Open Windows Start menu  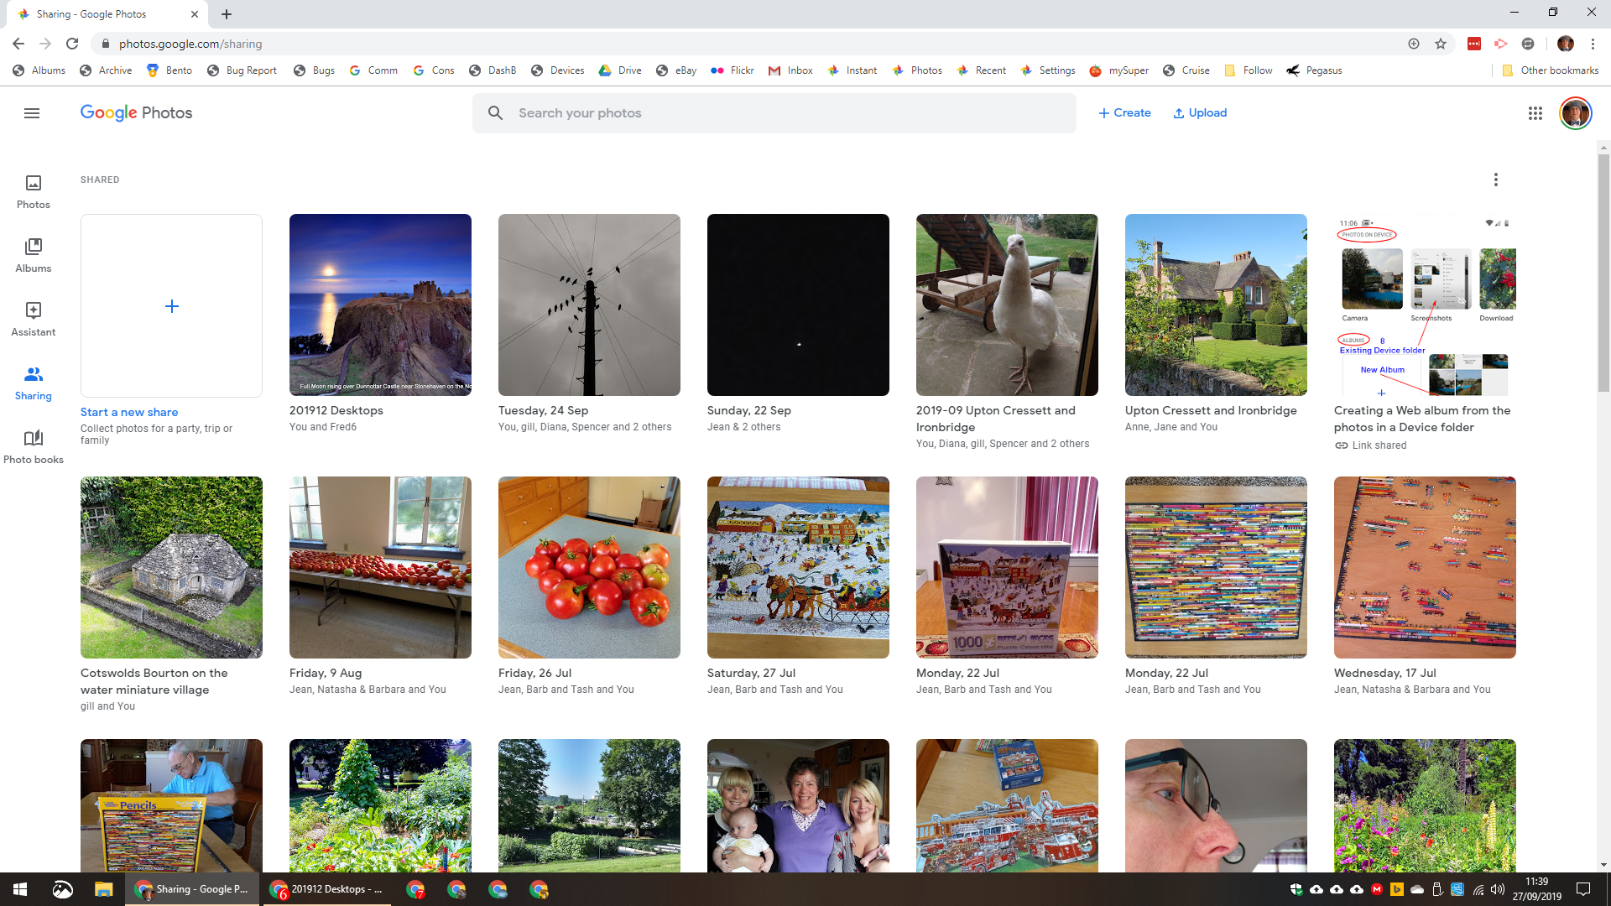point(20,889)
